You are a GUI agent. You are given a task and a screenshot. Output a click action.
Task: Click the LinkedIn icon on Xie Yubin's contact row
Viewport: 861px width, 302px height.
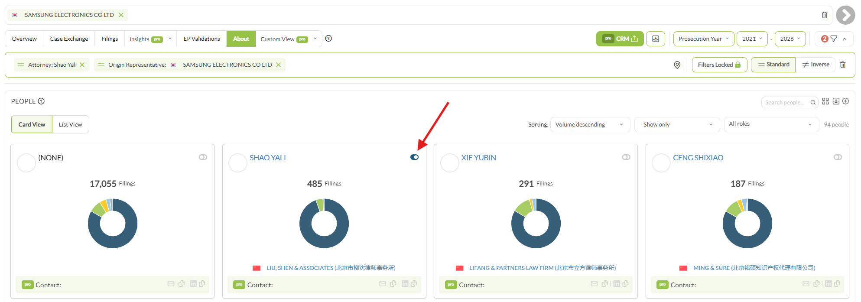point(617,284)
